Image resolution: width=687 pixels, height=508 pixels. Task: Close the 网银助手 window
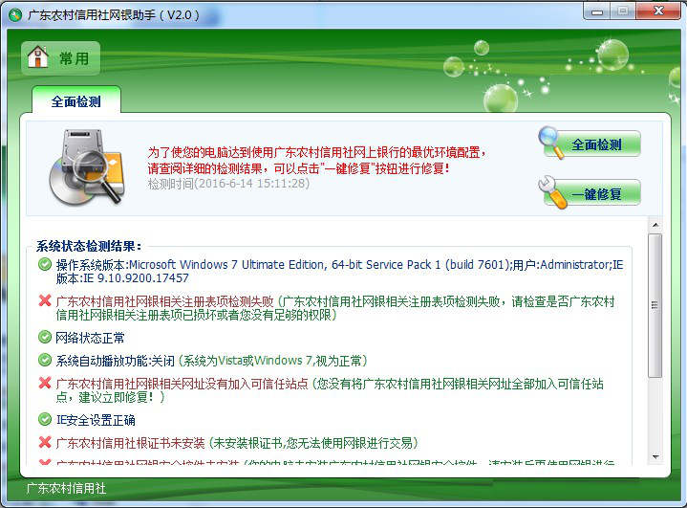click(x=658, y=11)
